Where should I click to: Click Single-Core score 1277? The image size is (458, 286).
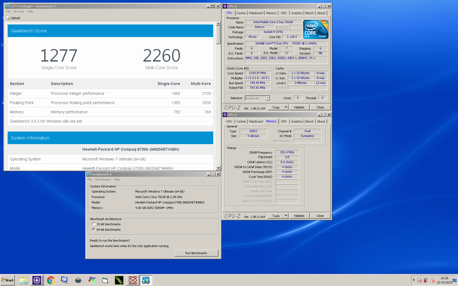click(x=59, y=56)
